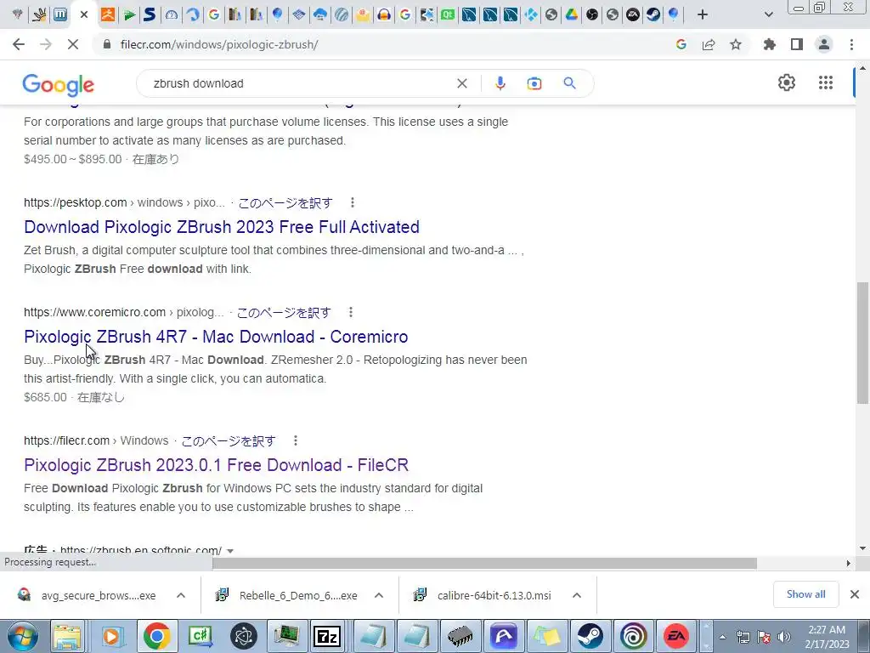
Task: Open a new browser tab
Action: 703,15
